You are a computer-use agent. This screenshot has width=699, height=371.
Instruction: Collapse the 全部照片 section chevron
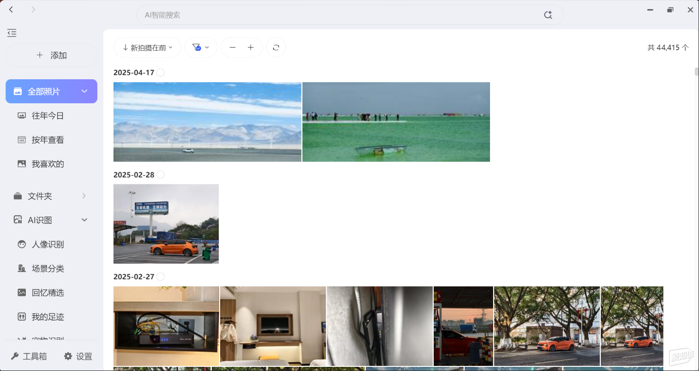pos(84,91)
